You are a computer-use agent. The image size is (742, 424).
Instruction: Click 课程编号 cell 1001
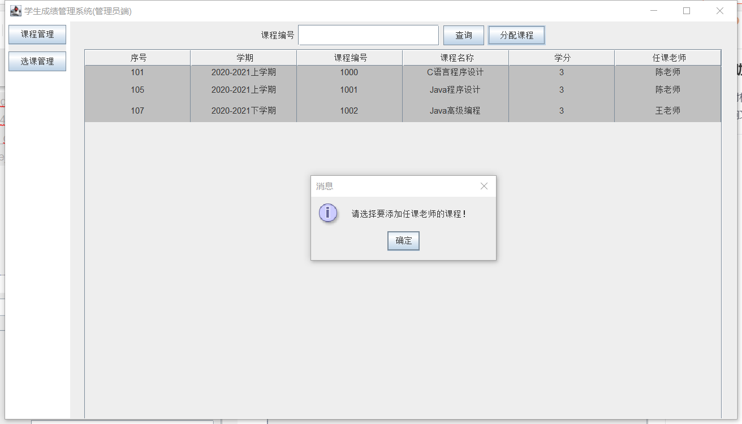pos(349,90)
